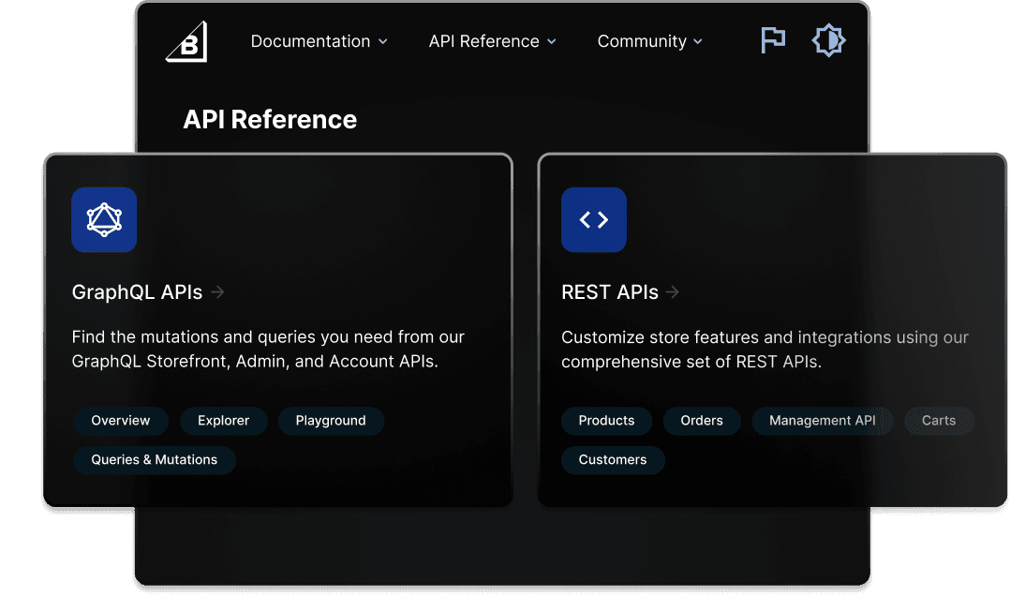Screen dimensions: 1025x596
Task: Click the API Reference page heading
Action: [270, 120]
